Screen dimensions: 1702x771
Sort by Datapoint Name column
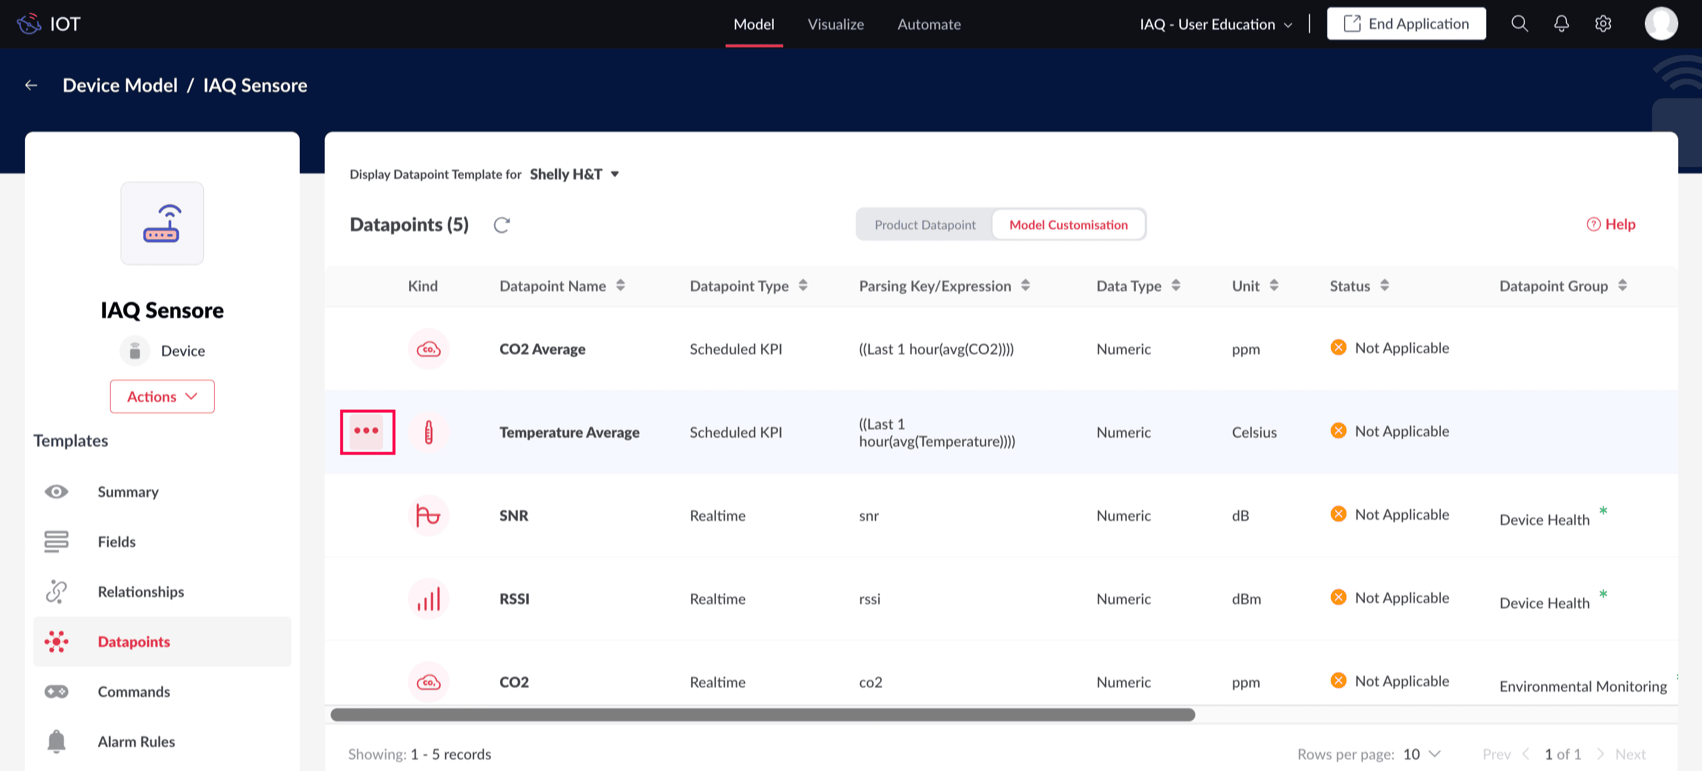tap(620, 286)
